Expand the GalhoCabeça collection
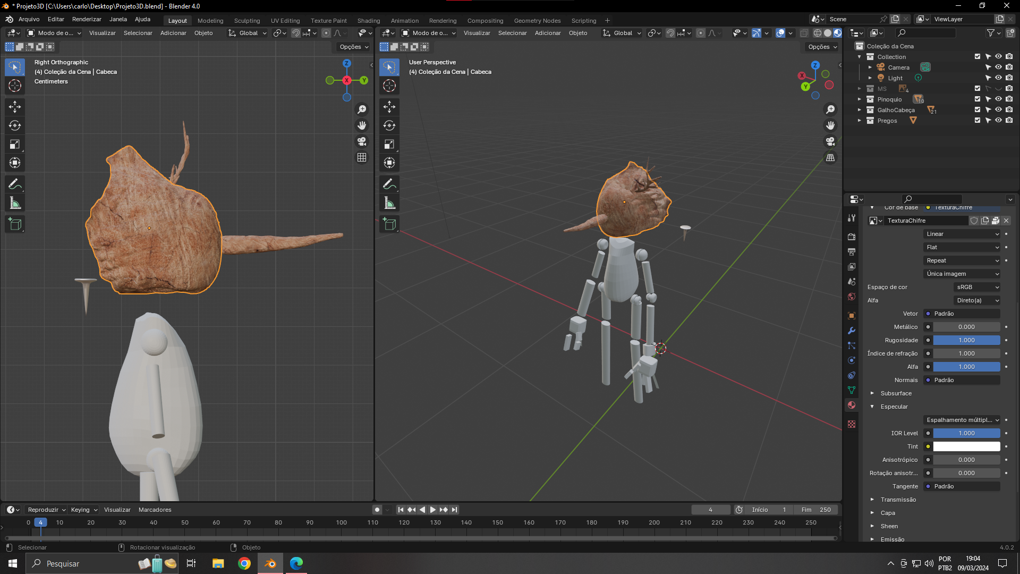This screenshot has width=1020, height=574. coord(860,110)
